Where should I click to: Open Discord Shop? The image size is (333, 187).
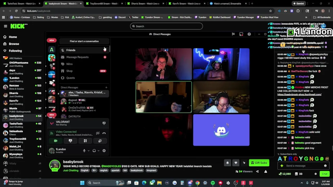pos(84,71)
